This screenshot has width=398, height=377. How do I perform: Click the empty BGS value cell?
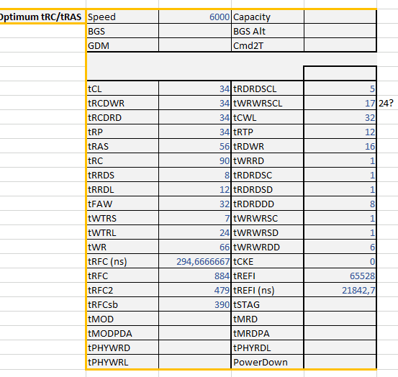coord(195,31)
